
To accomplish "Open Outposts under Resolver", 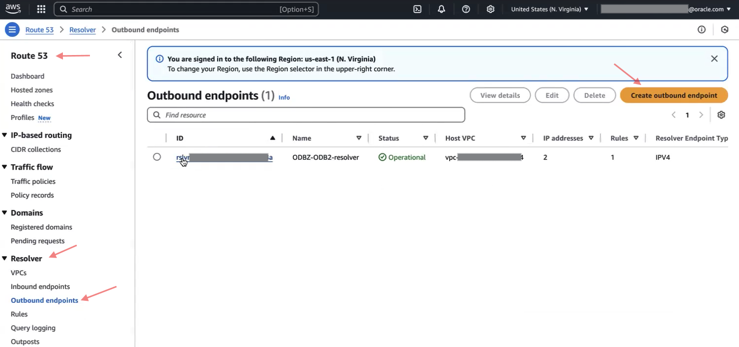I will (x=25, y=342).
